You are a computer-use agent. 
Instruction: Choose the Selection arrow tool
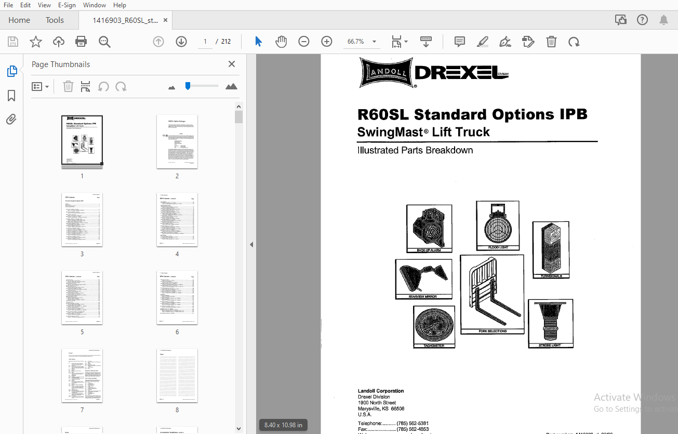click(258, 42)
